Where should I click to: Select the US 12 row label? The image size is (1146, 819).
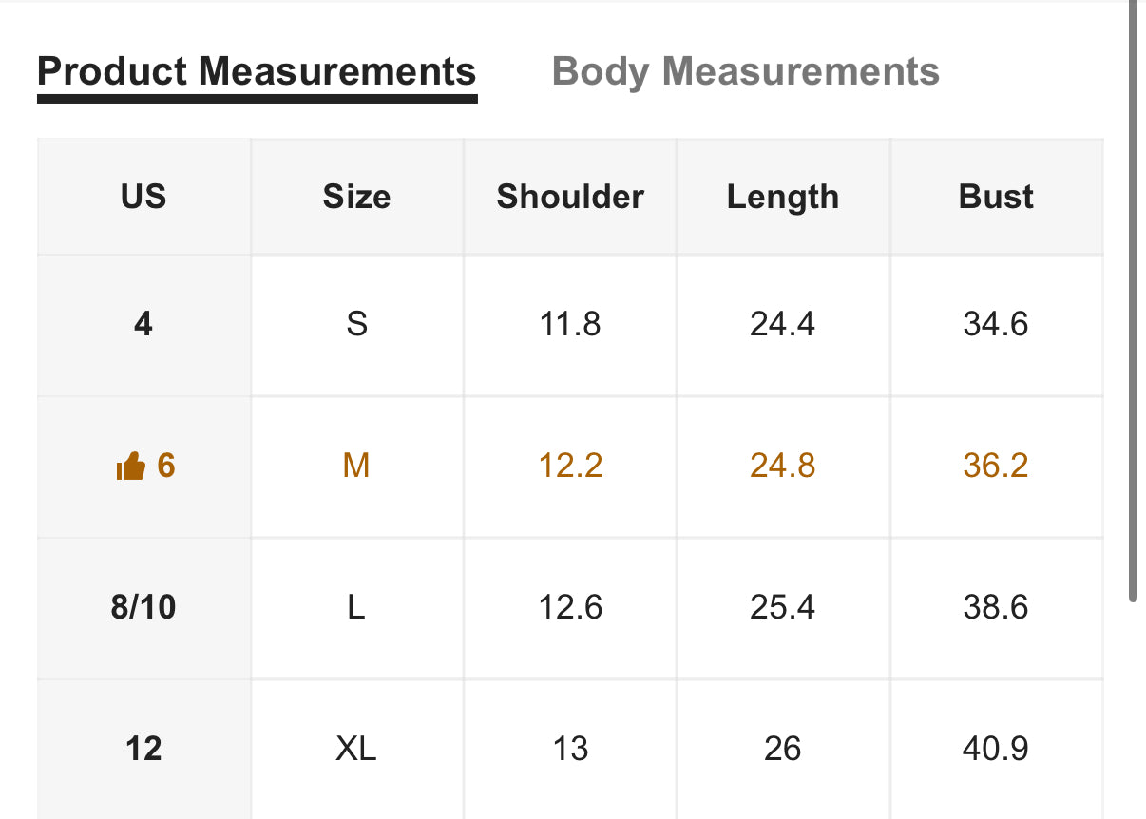pyautogui.click(x=143, y=749)
